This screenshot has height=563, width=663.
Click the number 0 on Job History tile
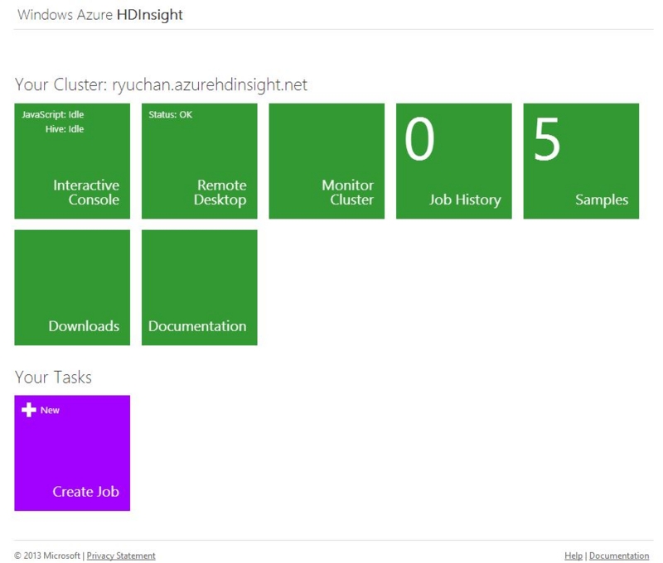(x=419, y=139)
